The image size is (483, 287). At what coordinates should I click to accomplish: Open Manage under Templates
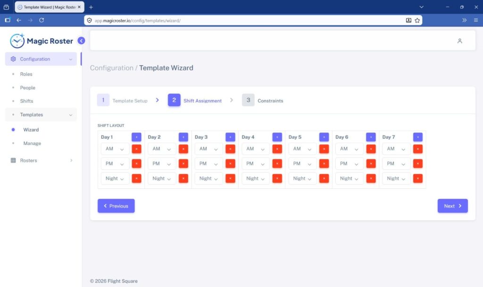[32, 143]
